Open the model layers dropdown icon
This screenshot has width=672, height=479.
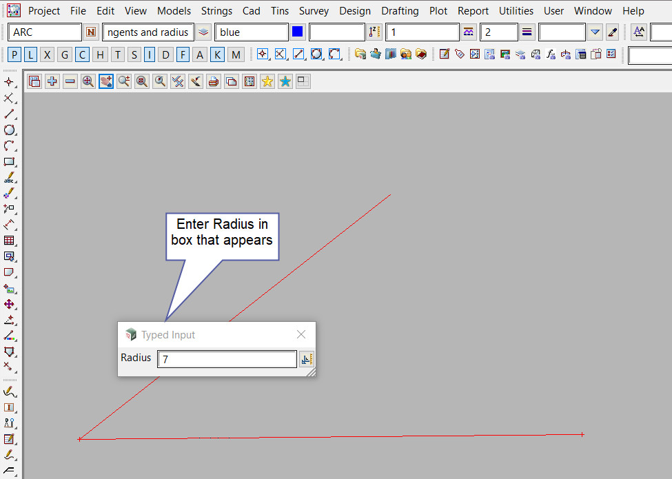tap(203, 32)
